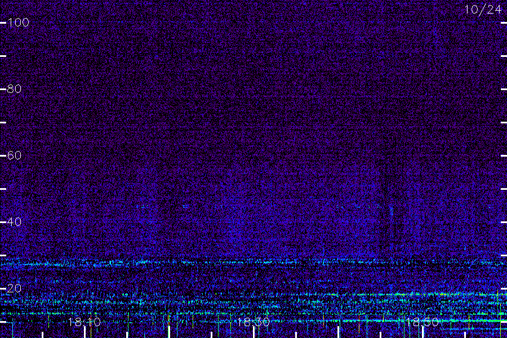Click the 60 frequency axis label
Image resolution: width=507 pixels, height=338 pixels.
point(14,155)
